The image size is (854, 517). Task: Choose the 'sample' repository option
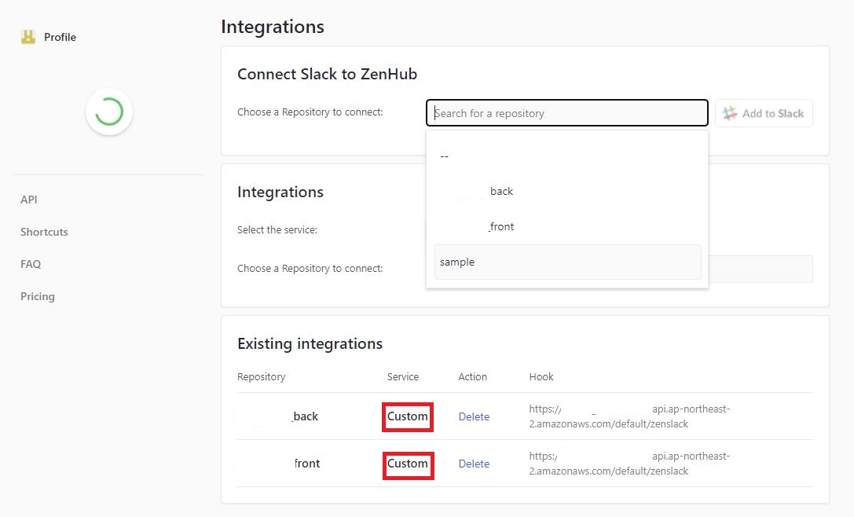click(x=567, y=262)
